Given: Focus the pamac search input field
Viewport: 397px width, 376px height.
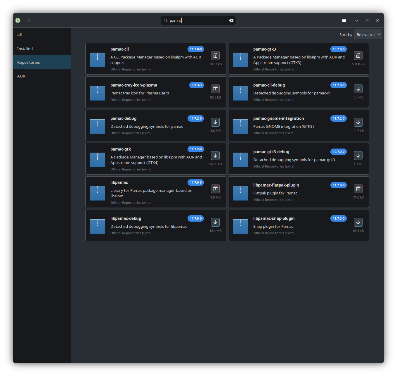Looking at the screenshot, I should (198, 20).
